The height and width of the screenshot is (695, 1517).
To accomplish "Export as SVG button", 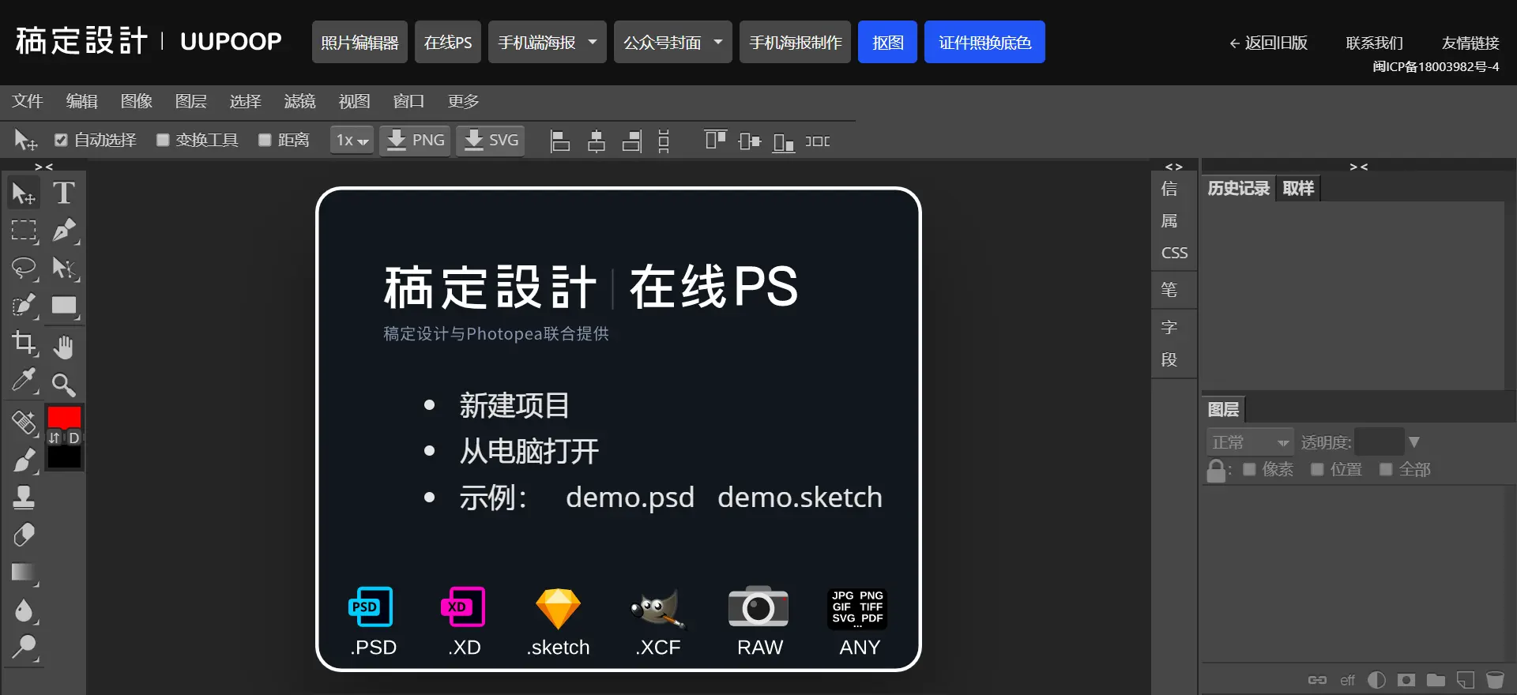I will (491, 141).
